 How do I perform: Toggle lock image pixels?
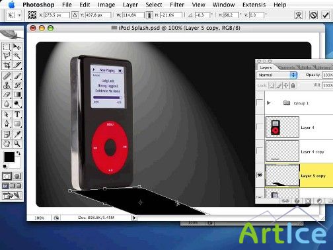point(279,85)
